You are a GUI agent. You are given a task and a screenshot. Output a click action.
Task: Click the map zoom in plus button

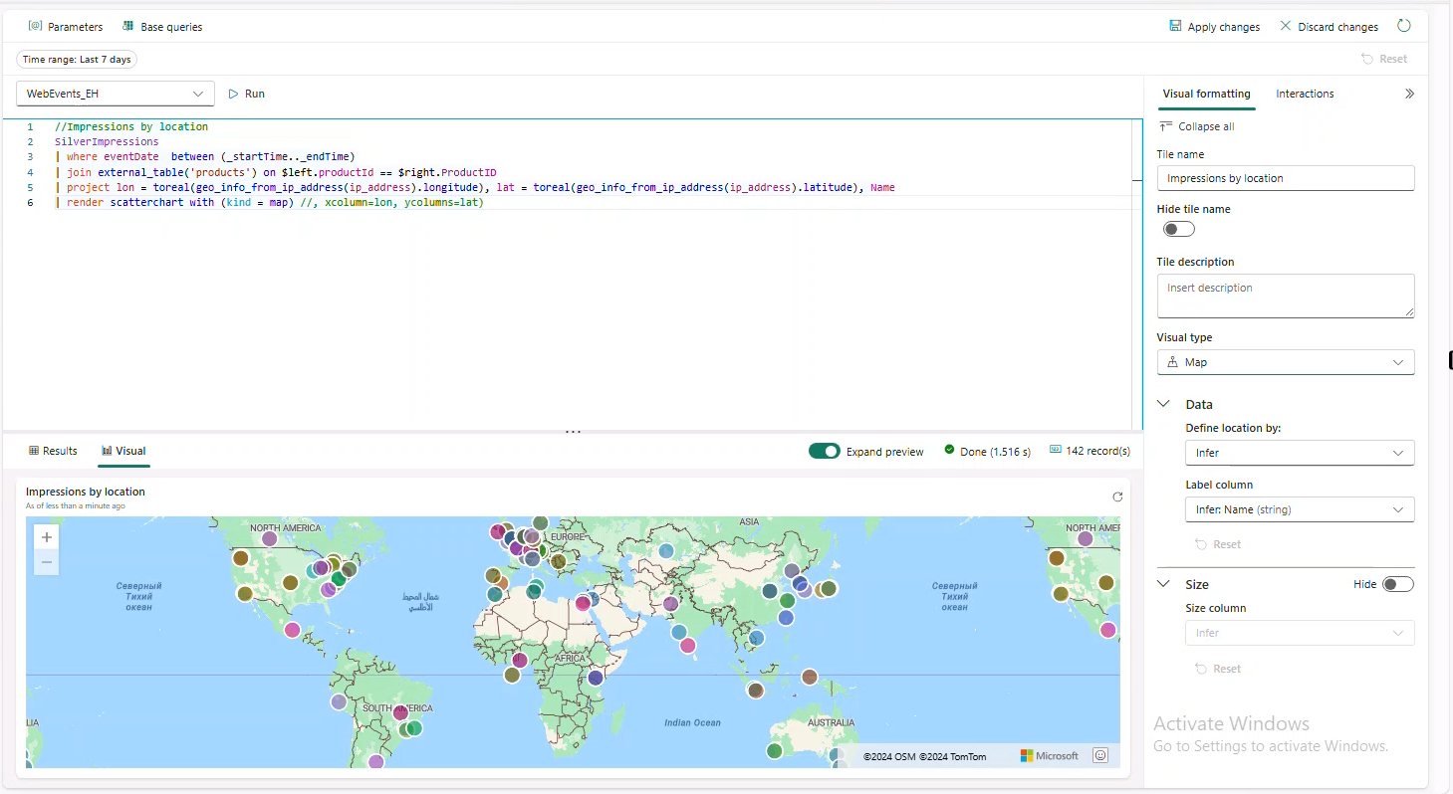(46, 537)
